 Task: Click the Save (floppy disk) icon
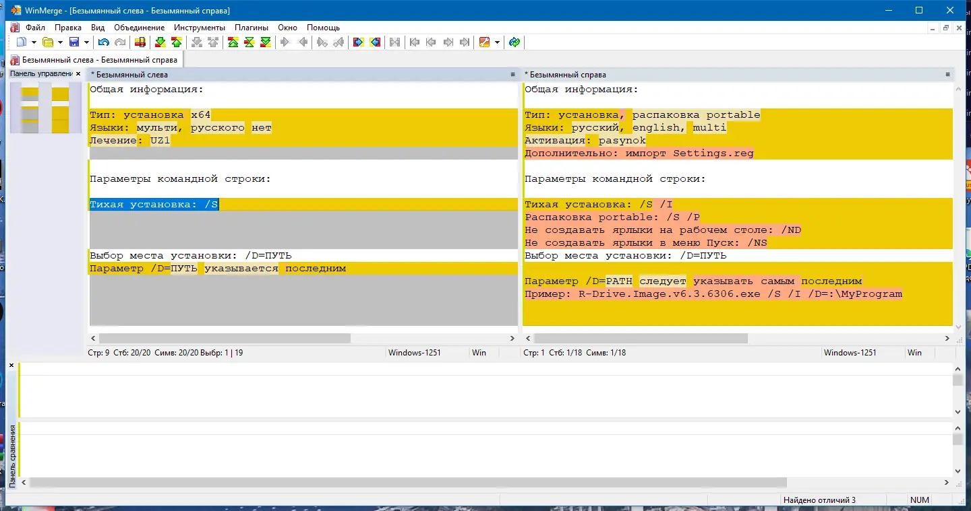(74, 42)
